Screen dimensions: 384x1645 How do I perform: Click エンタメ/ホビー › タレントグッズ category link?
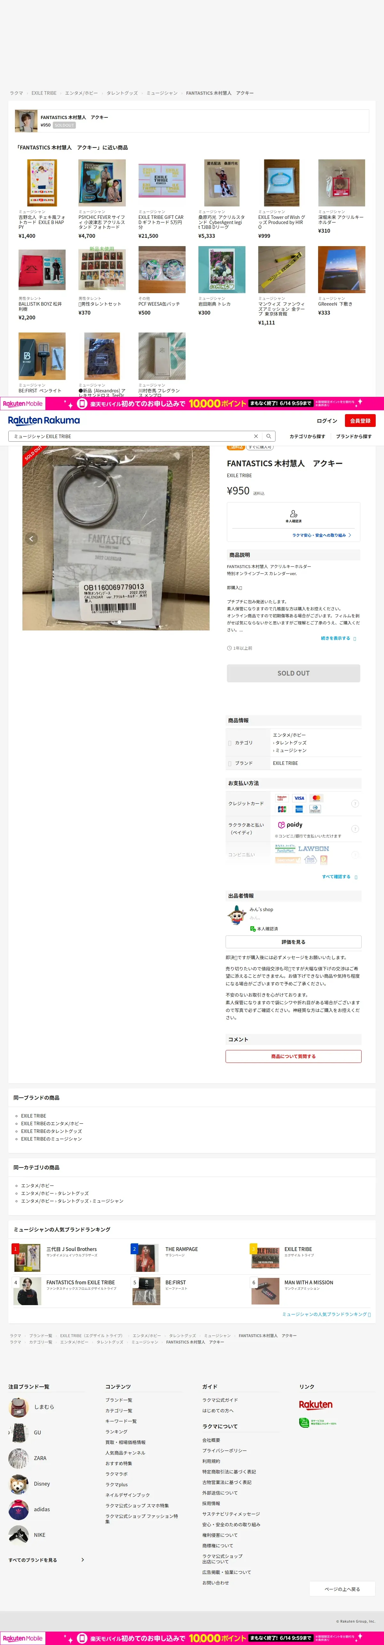(x=55, y=1193)
